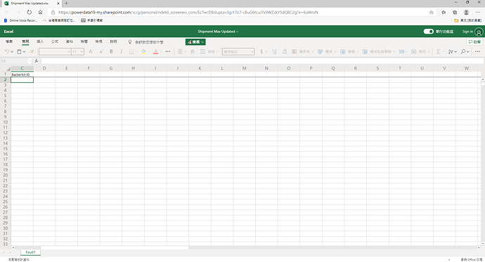This screenshot has width=485, height=262.
Task: Click the find magnifier icon
Action: tap(463, 51)
